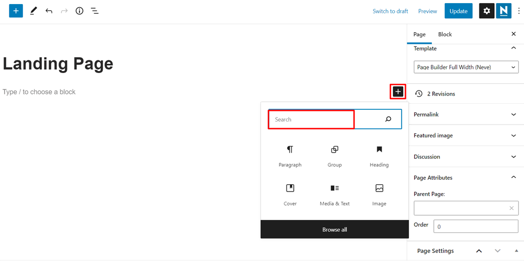Click the Undo arrow icon

49,11
